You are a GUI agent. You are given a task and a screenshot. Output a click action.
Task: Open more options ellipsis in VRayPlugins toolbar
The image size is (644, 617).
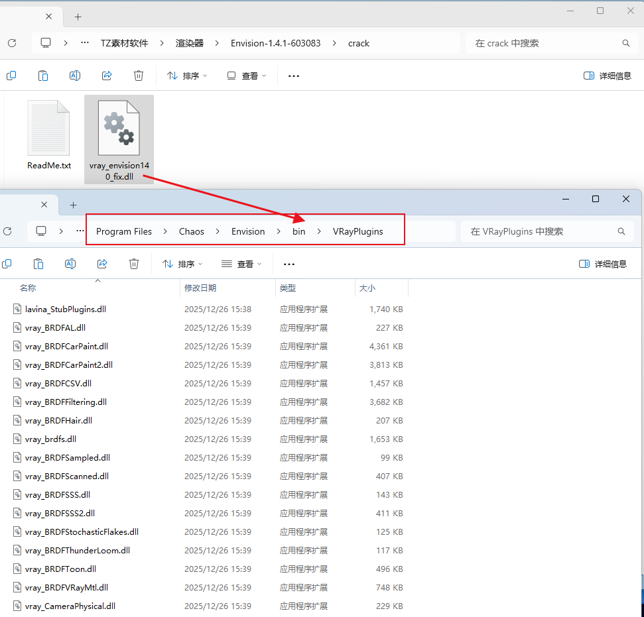[289, 264]
